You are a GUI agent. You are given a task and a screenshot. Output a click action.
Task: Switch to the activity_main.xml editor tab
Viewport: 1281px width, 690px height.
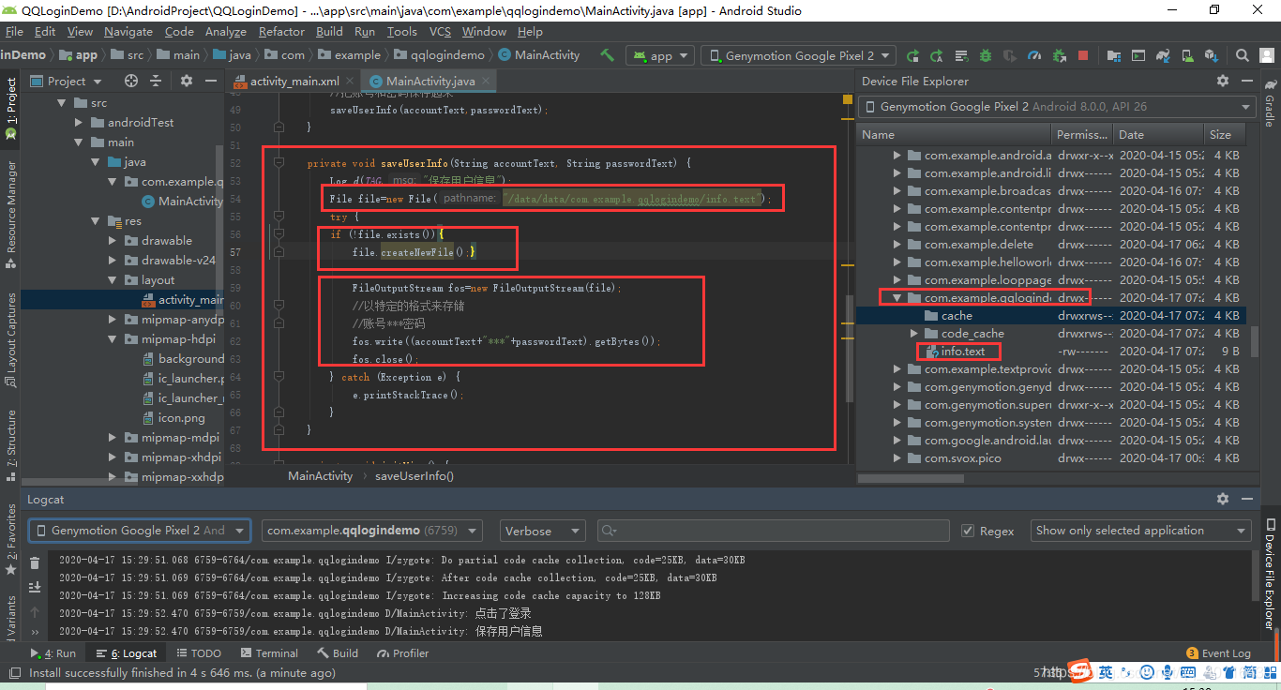(294, 82)
